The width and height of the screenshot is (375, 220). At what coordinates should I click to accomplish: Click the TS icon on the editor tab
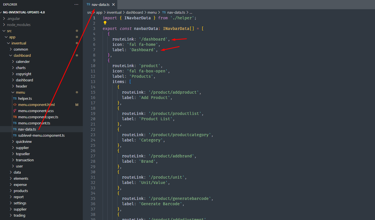88,4
